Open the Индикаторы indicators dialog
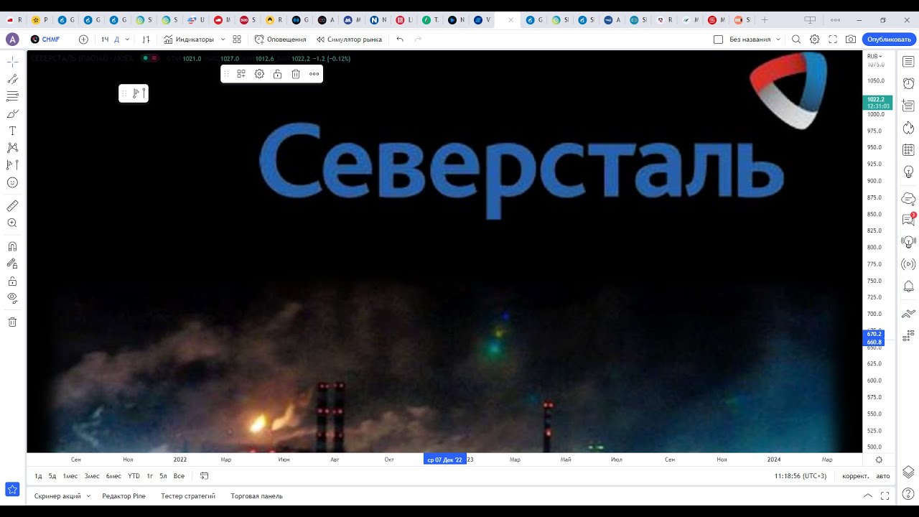Image resolution: width=919 pixels, height=517 pixels. (189, 39)
